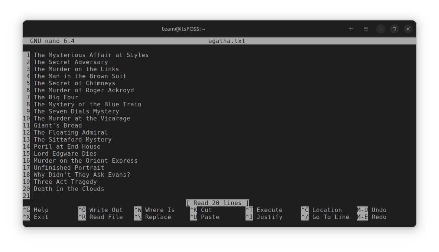Minimize the terminal window
439x252 pixels.
coord(380,29)
